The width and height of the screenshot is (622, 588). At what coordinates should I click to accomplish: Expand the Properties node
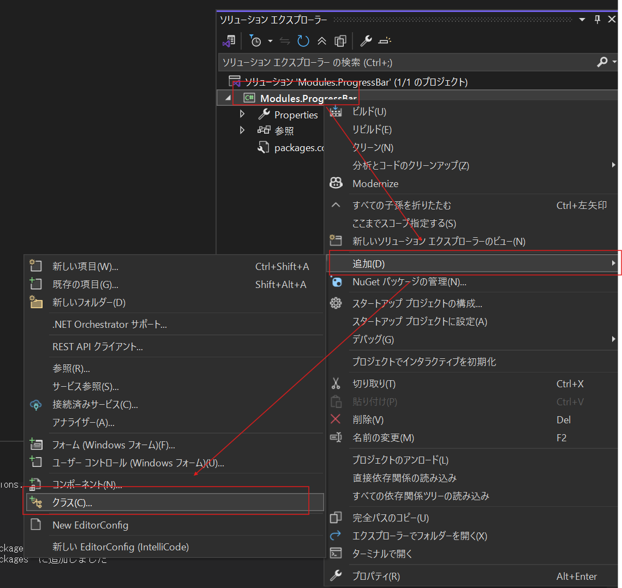[242, 115]
